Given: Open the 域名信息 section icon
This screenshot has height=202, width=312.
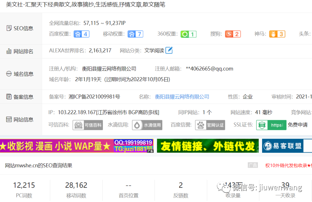Looking at the screenshot, I should coord(9,74).
